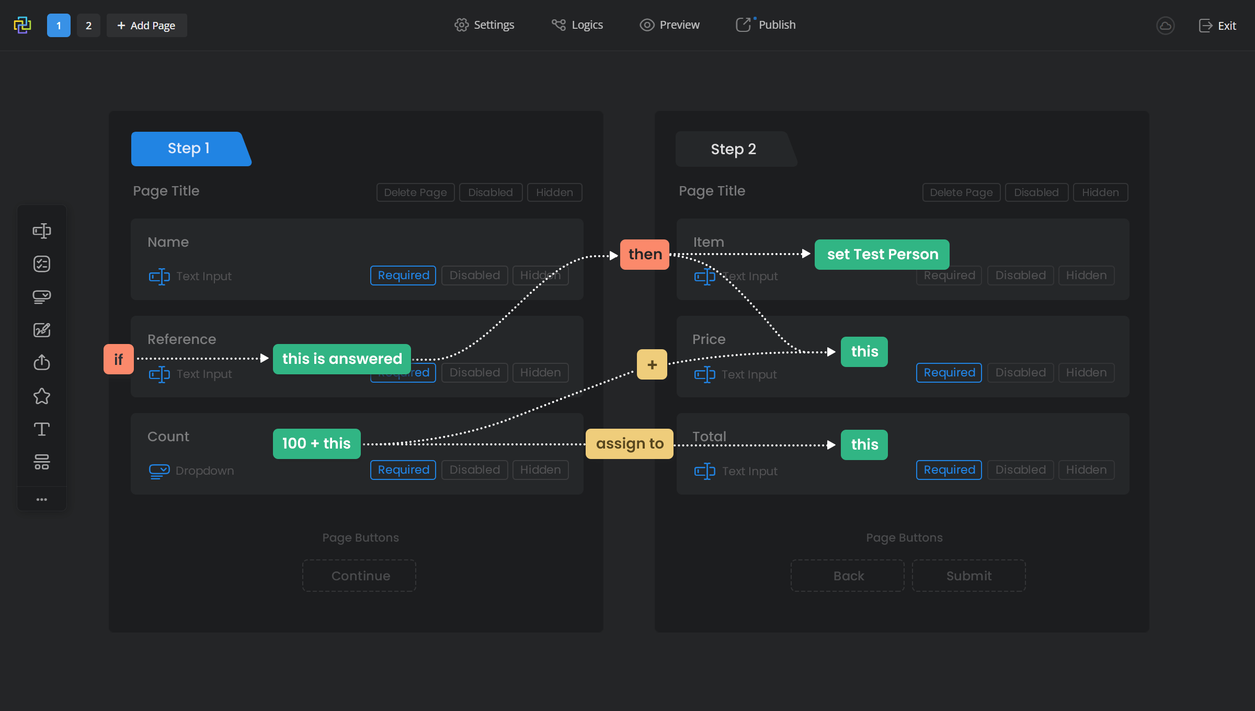1255x711 pixels.
Task: Select the Settings menu in top navigation
Action: tap(484, 24)
